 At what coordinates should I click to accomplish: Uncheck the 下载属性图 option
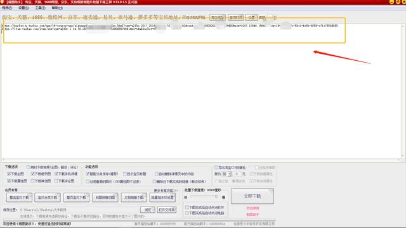9,180
